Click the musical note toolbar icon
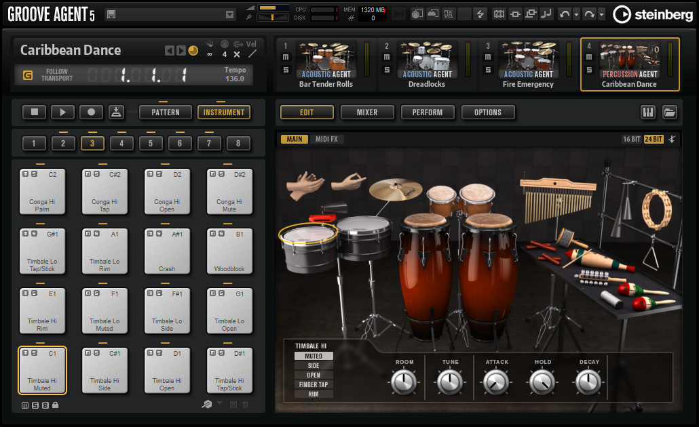This screenshot has height=427, width=699. pyautogui.click(x=546, y=14)
